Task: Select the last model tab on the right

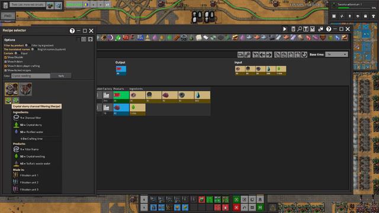Action: pyautogui.click(x=345, y=38)
